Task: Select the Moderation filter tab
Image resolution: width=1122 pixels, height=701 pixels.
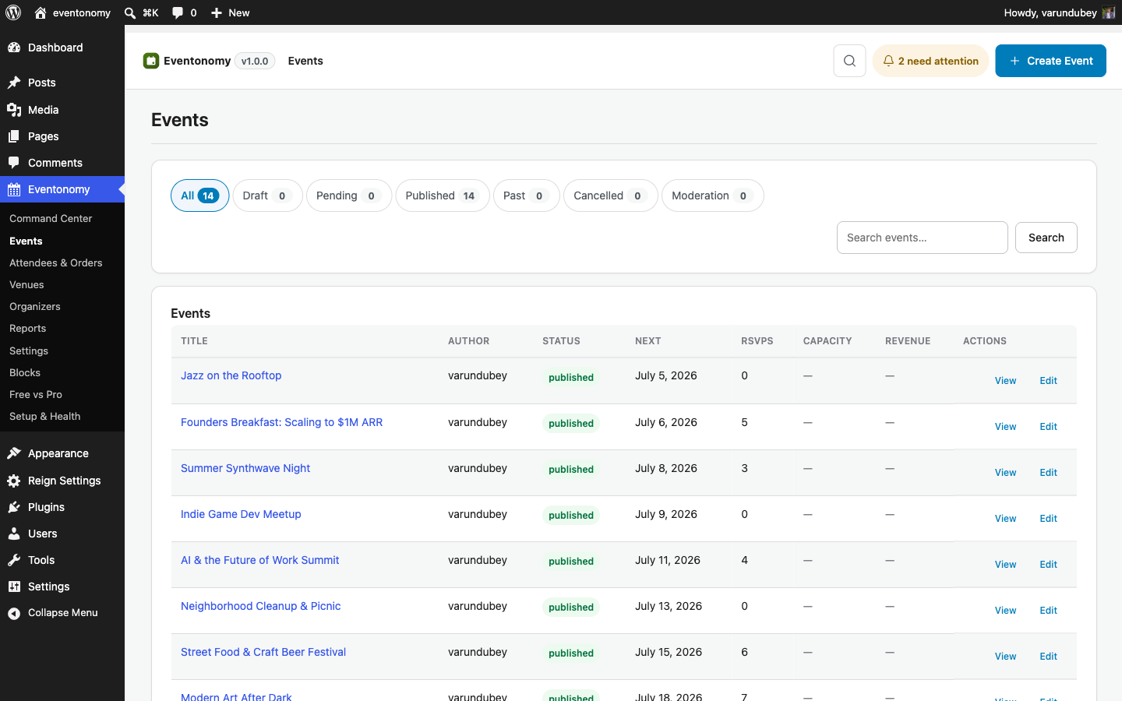Action: click(712, 196)
